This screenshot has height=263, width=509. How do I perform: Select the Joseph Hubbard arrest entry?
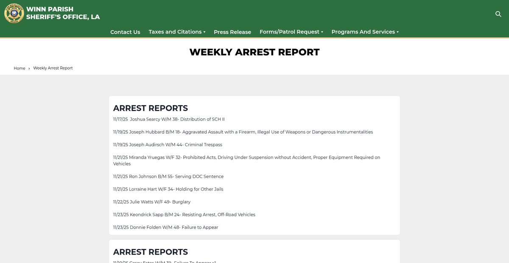243,132
